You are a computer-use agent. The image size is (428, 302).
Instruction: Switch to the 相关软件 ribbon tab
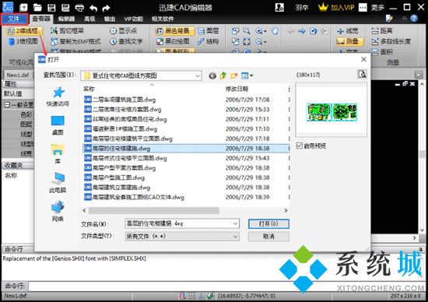pyautogui.click(x=163, y=19)
